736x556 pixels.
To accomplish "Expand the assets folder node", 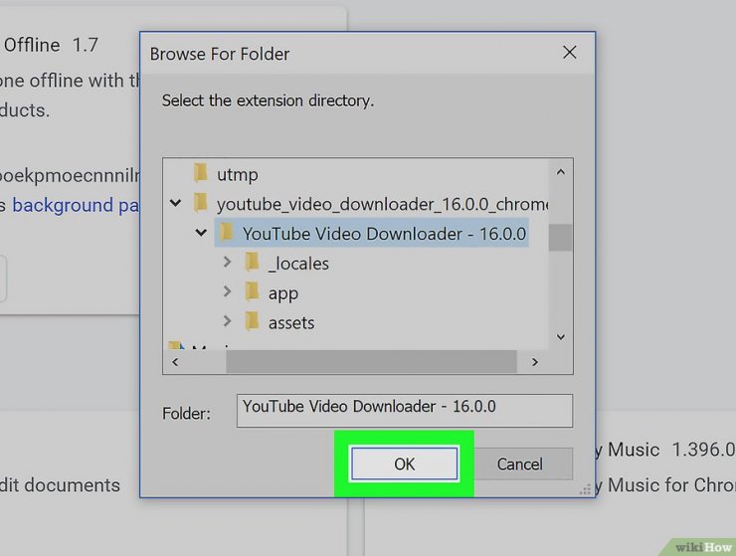I will 227,321.
